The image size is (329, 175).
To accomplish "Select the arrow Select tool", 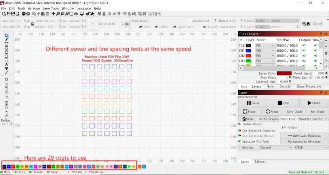I will [6, 36].
